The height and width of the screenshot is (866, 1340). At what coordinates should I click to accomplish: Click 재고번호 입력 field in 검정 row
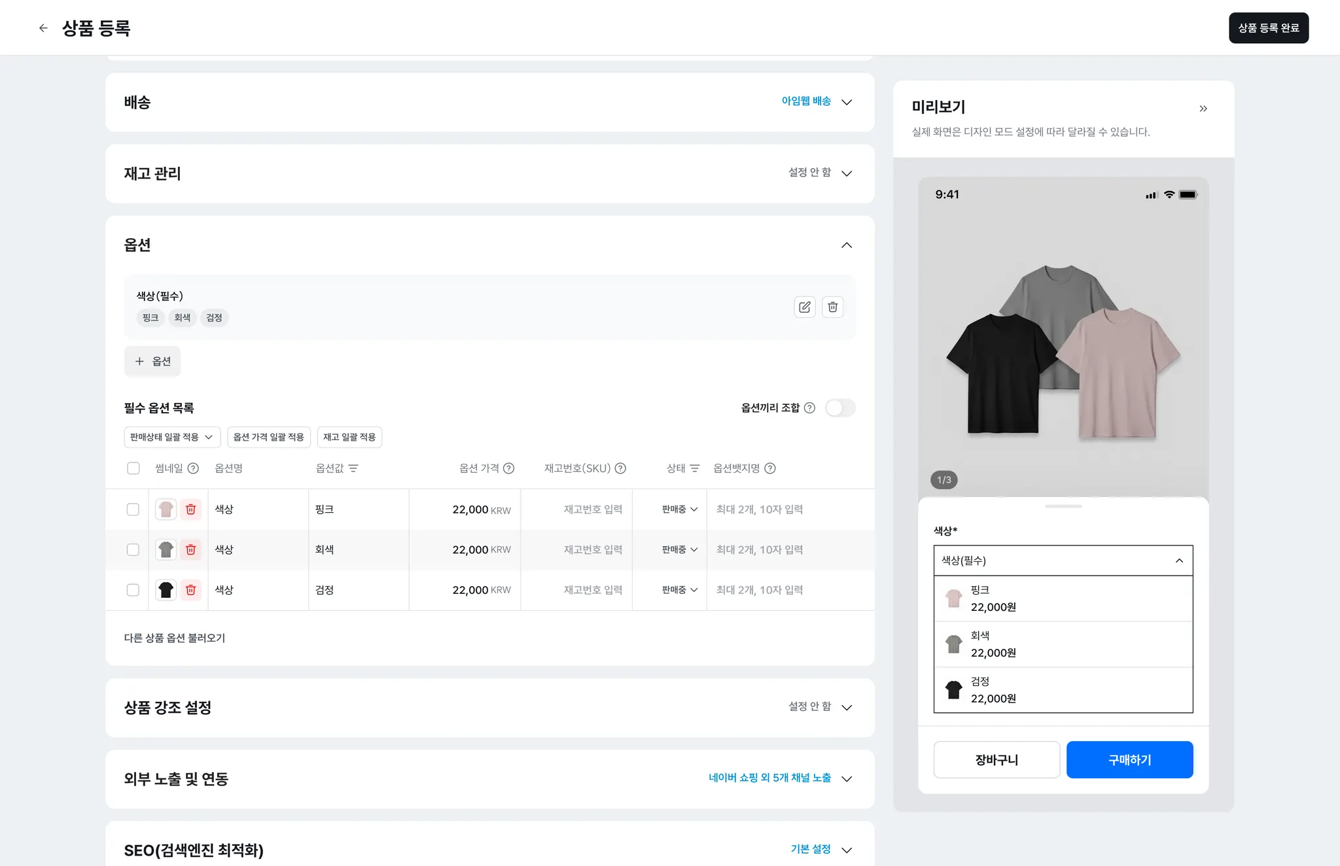pyautogui.click(x=592, y=590)
